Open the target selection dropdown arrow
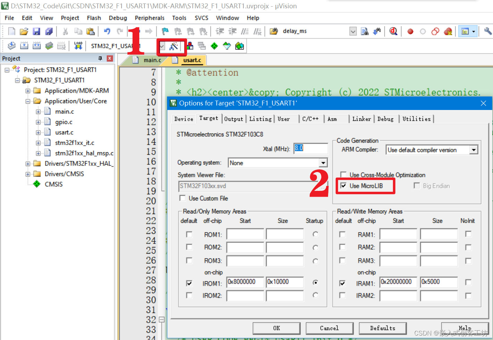This screenshot has width=493, height=340. click(162, 46)
